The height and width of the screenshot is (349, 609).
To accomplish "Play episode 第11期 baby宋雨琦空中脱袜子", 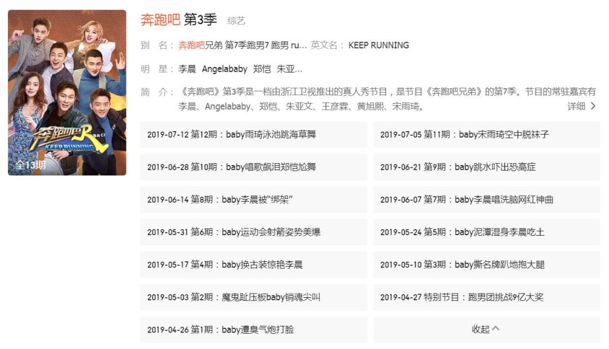I will (x=487, y=135).
